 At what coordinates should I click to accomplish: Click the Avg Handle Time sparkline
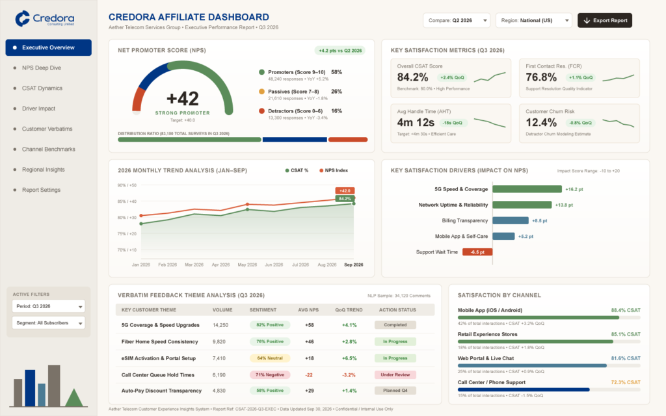[x=490, y=123]
